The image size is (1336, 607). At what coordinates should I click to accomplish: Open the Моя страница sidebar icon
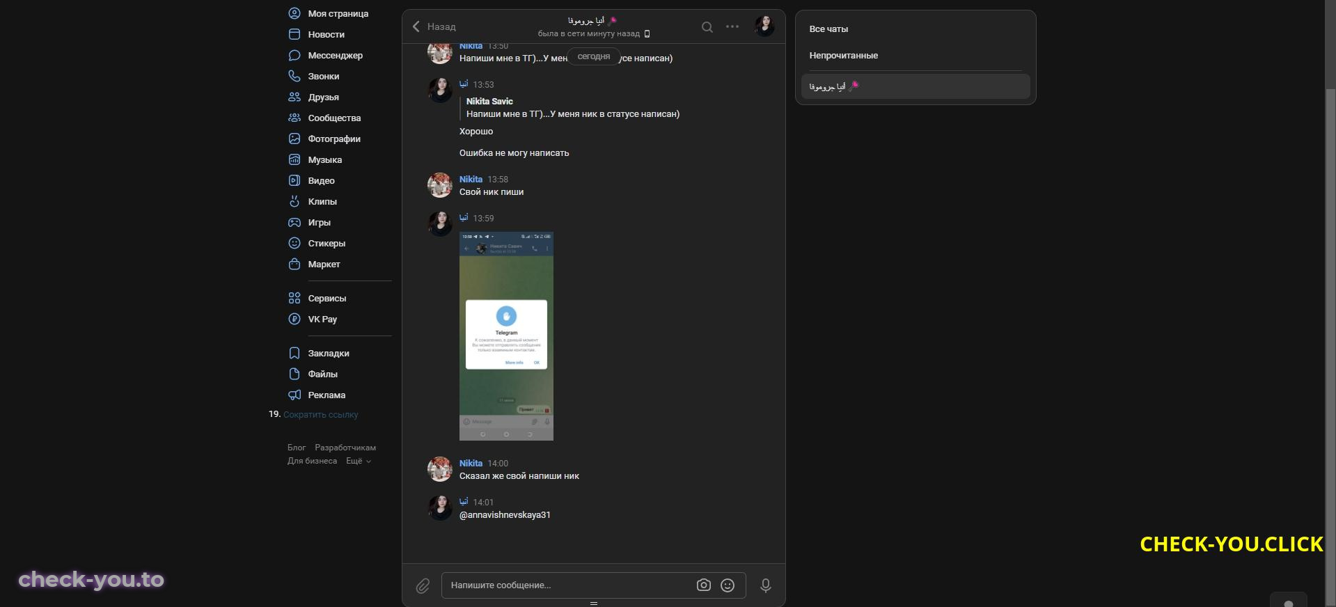[294, 13]
